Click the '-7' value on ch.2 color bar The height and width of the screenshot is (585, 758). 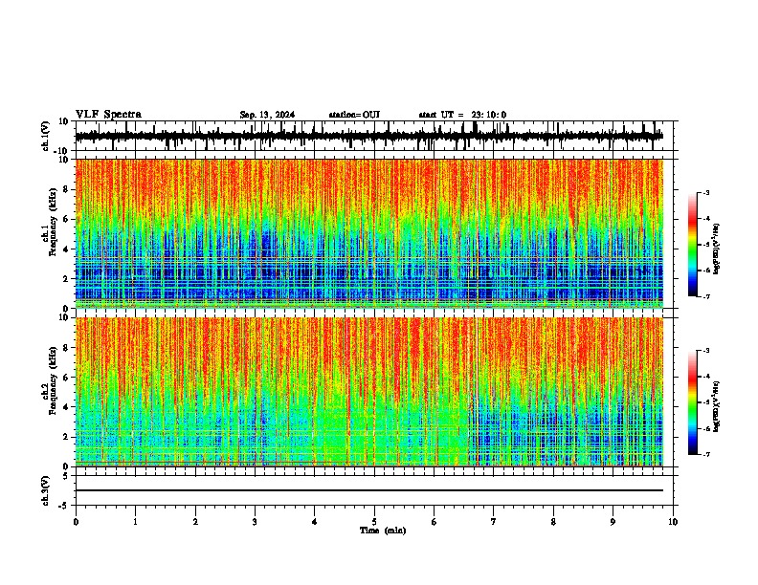706,454
